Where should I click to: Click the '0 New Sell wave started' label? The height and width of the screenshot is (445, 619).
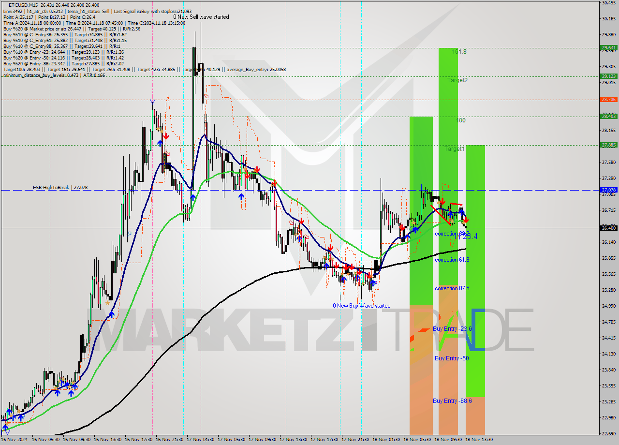point(201,17)
